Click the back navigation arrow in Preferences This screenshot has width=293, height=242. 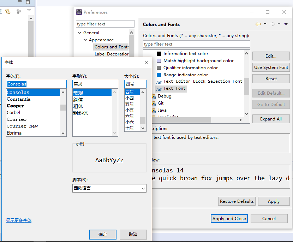pos(258,24)
